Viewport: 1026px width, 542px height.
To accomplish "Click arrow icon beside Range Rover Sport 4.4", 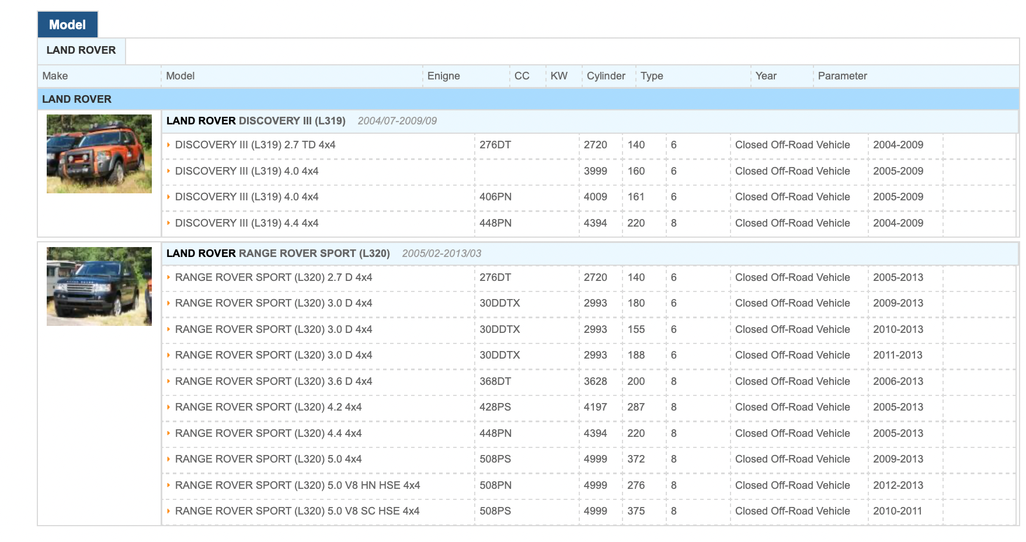I will coord(169,433).
